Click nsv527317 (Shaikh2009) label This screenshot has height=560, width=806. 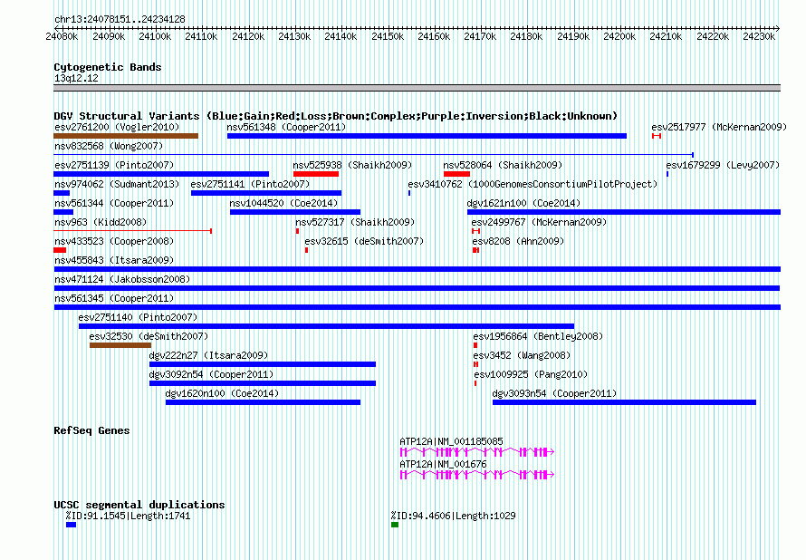coord(355,222)
